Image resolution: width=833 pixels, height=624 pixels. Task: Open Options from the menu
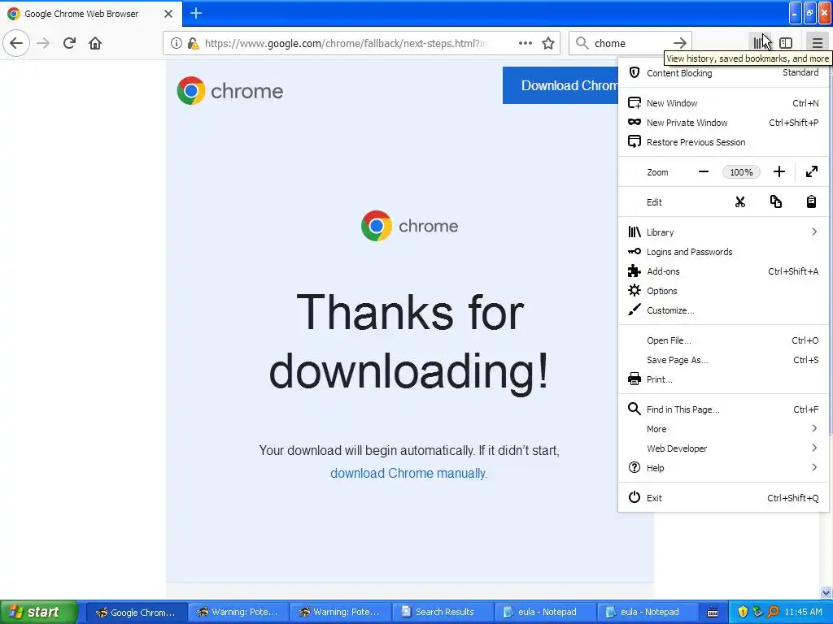(x=723, y=291)
